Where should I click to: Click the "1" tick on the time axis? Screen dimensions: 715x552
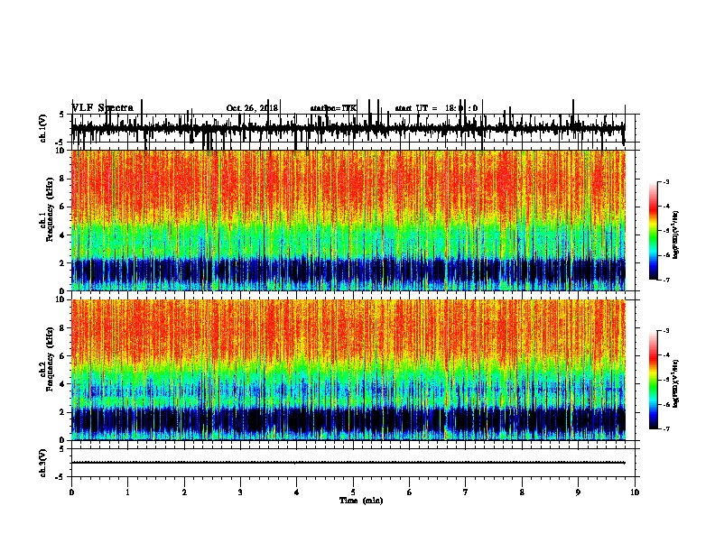click(x=127, y=492)
